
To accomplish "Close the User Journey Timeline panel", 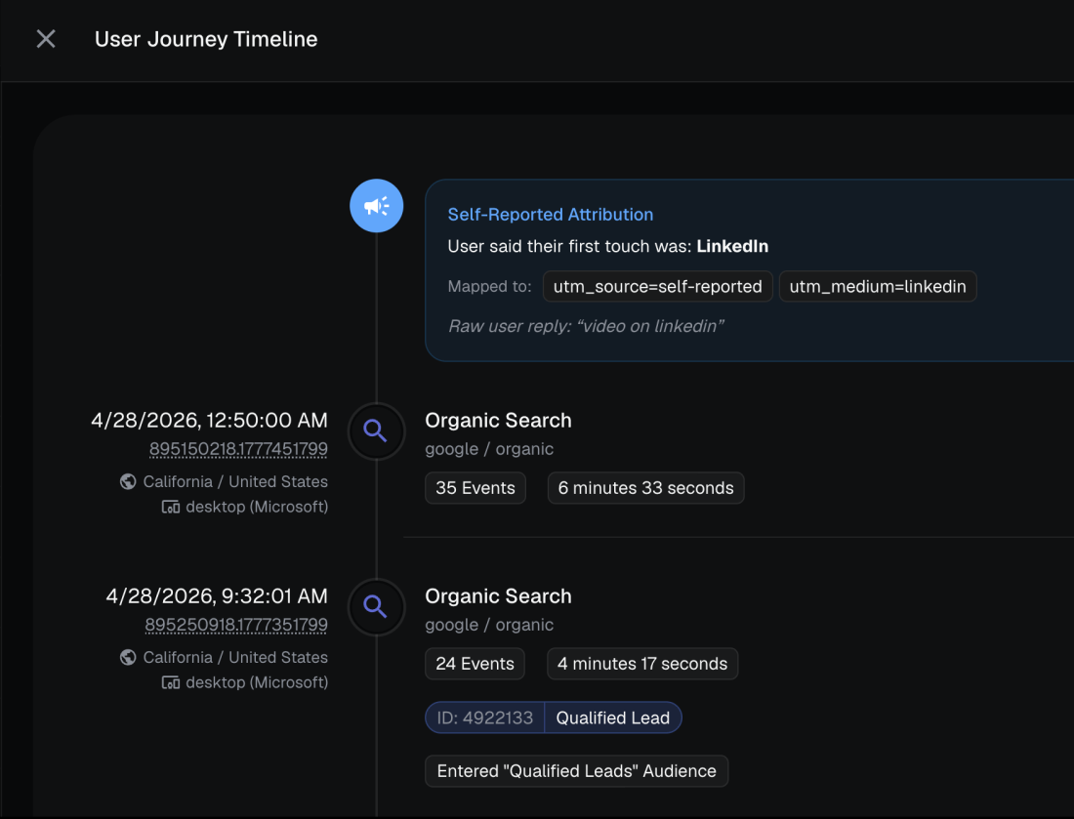I will pos(46,39).
